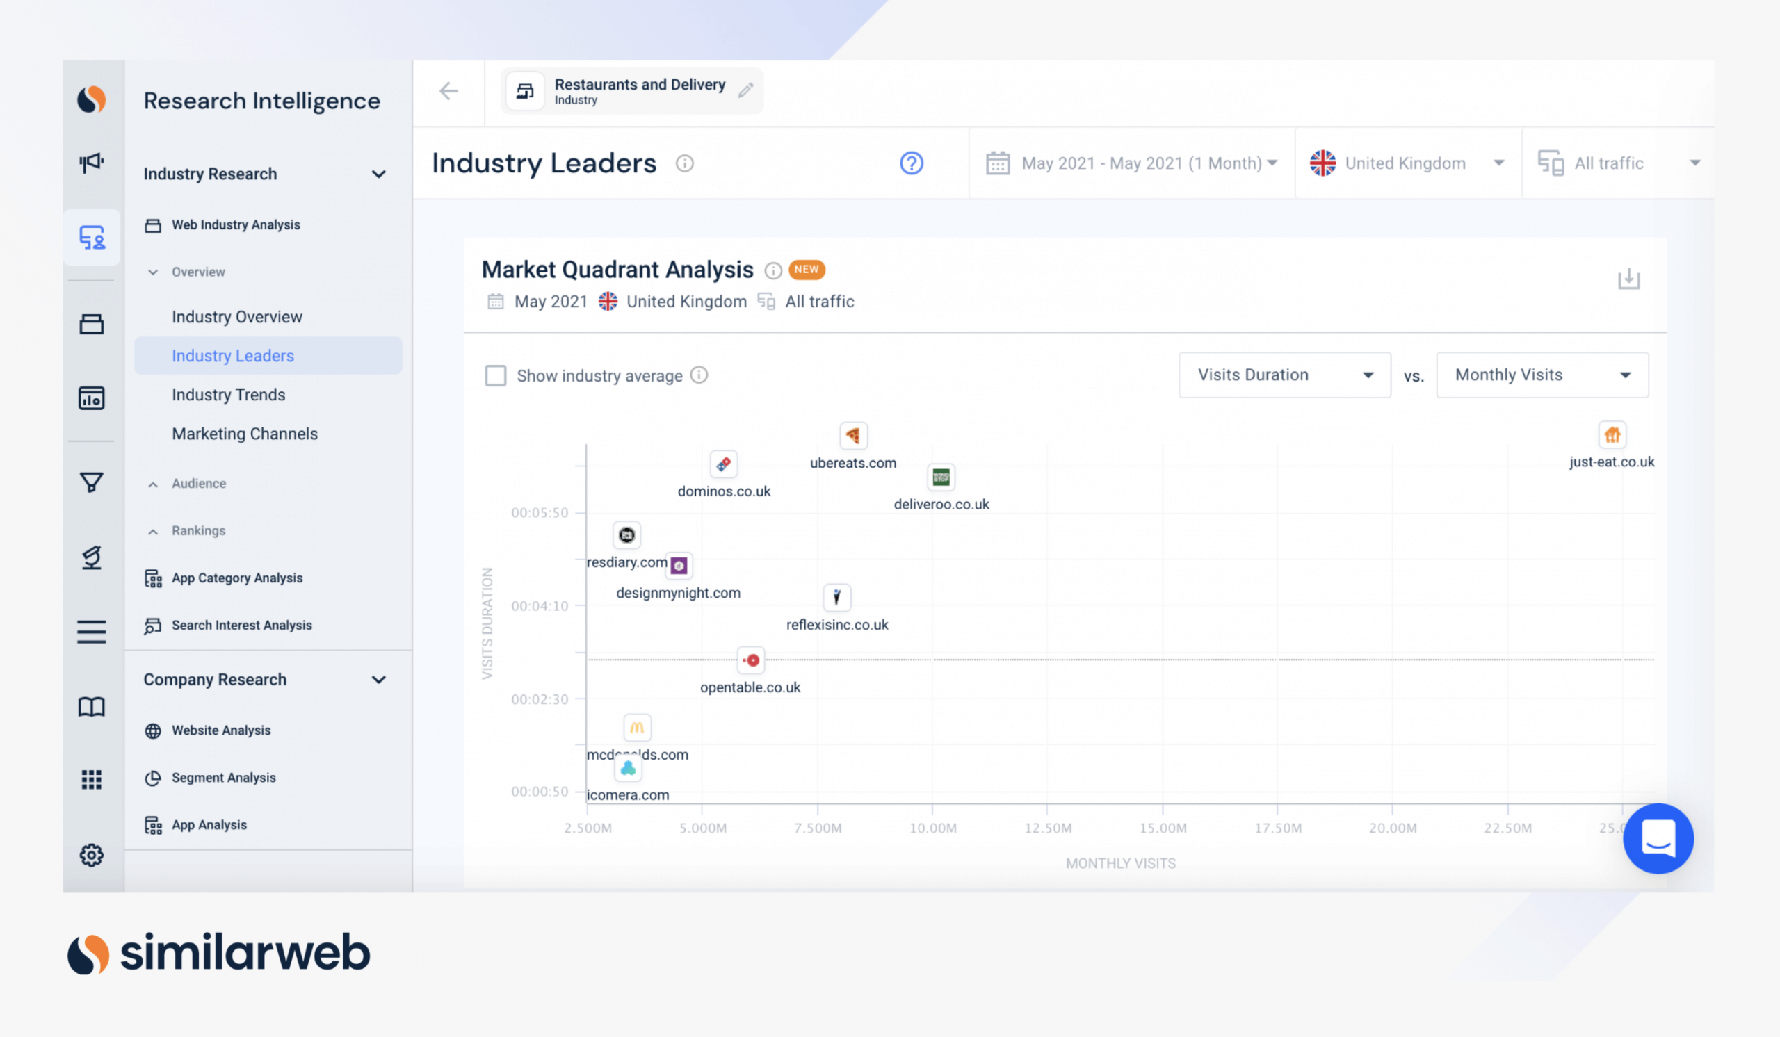
Task: Click the Similarweb logo in the left rail
Action: [92, 99]
